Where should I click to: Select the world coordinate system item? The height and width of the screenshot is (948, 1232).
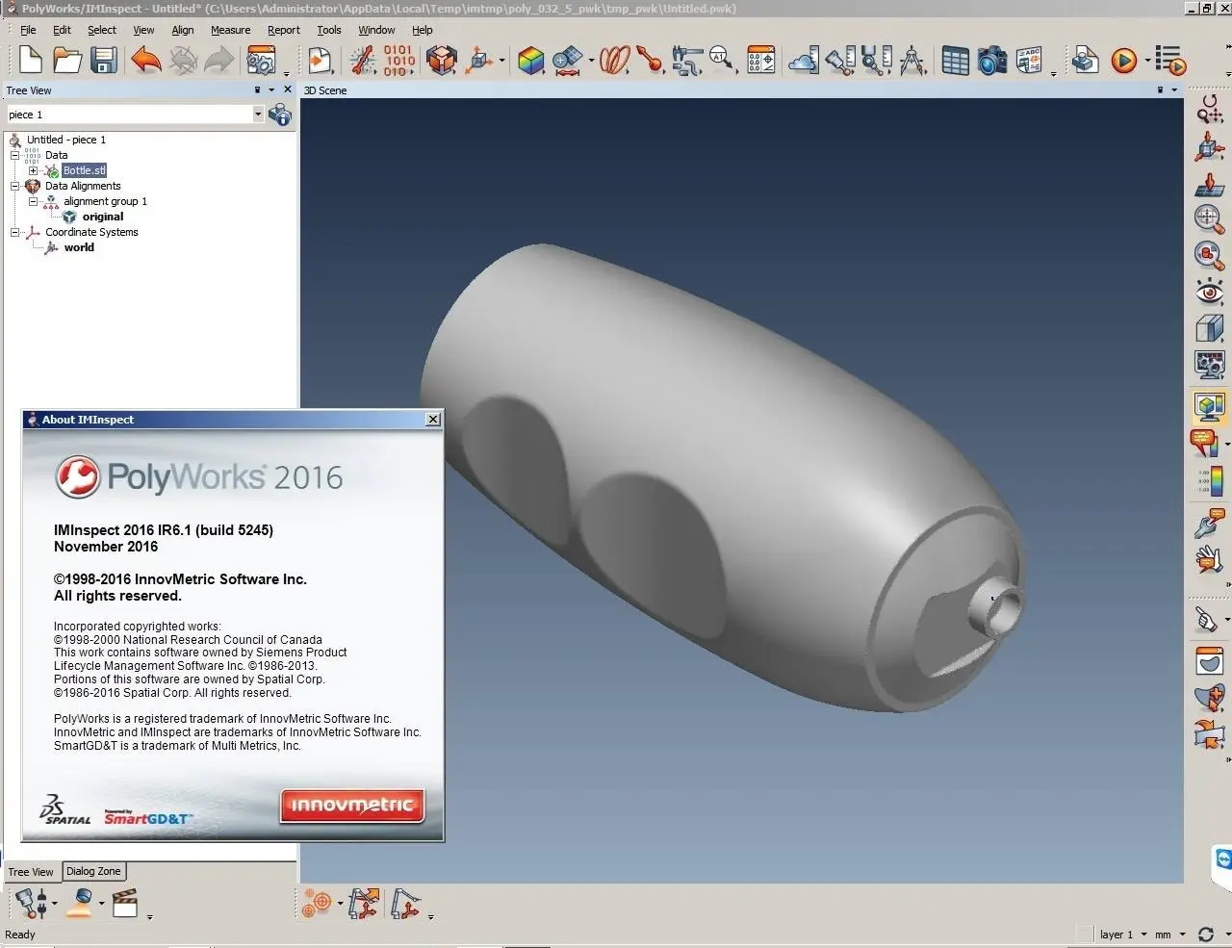click(x=79, y=247)
